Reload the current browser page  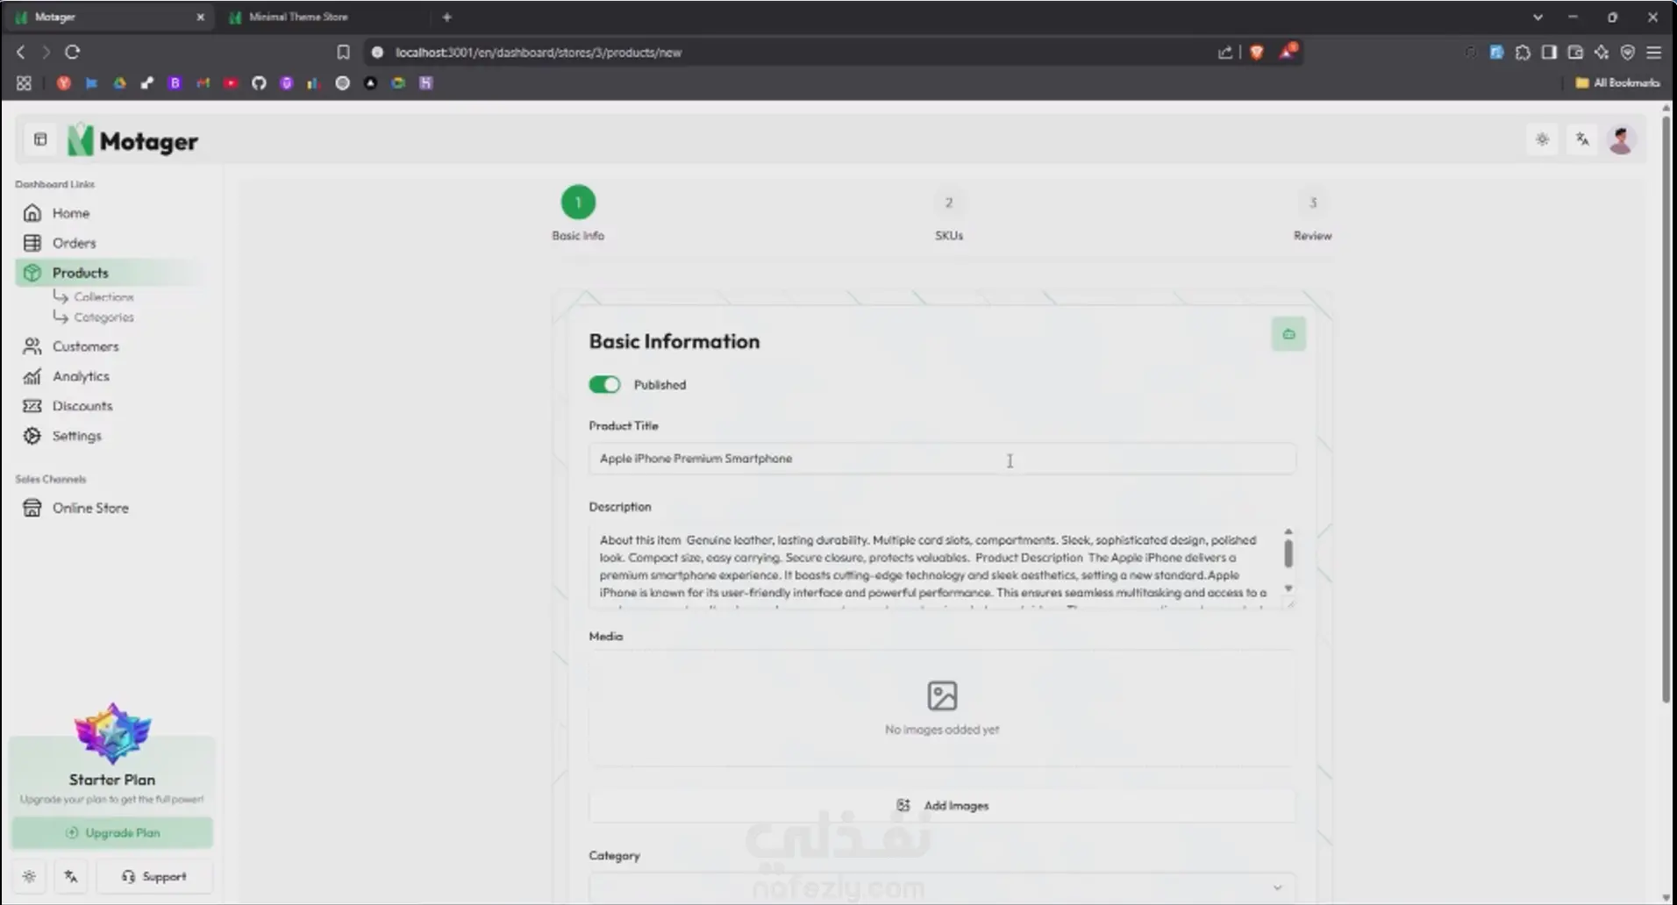[x=73, y=53]
